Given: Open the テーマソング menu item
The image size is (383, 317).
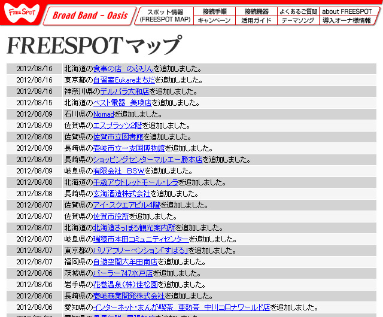Looking at the screenshot, I should (x=298, y=20).
